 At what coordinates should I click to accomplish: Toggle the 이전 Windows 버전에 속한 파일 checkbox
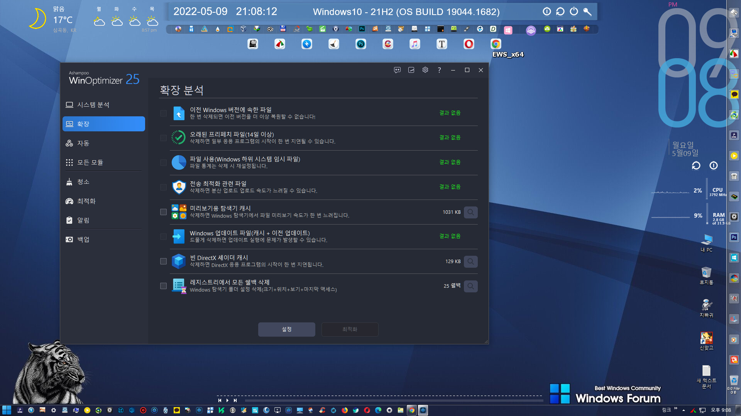coord(163,114)
